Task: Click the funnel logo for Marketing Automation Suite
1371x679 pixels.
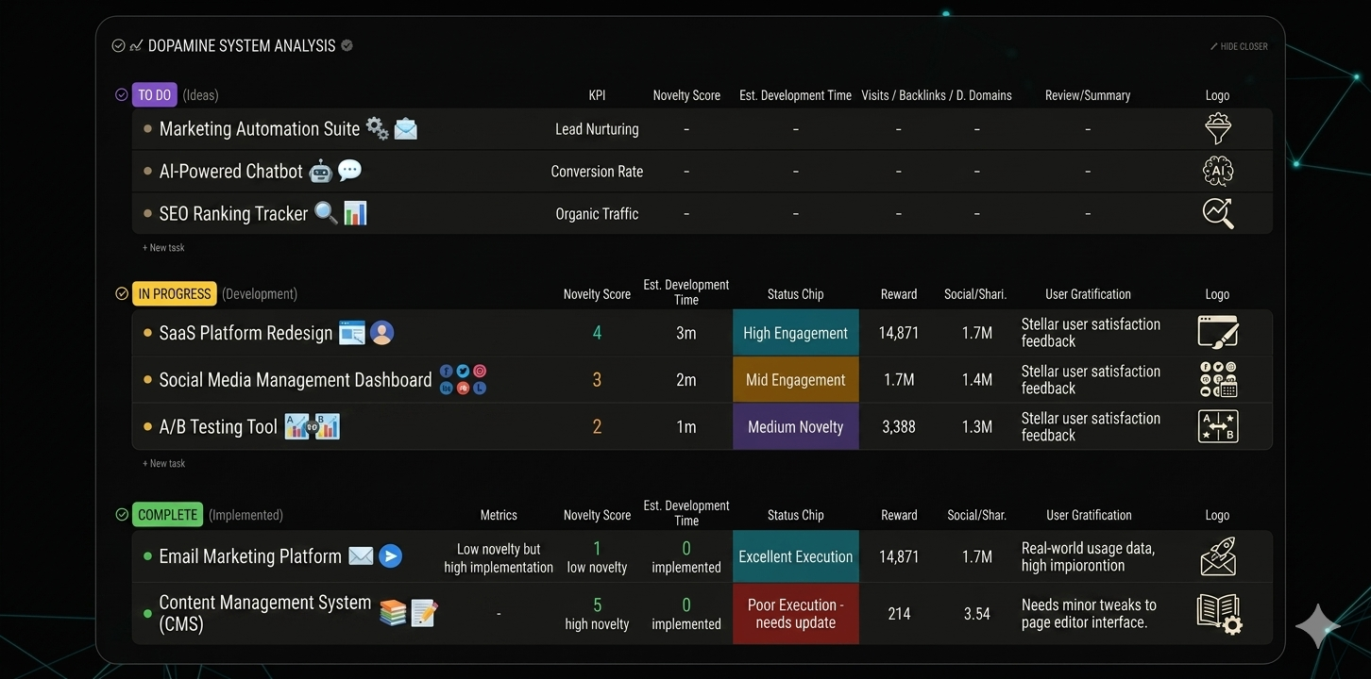Action: pyautogui.click(x=1218, y=129)
